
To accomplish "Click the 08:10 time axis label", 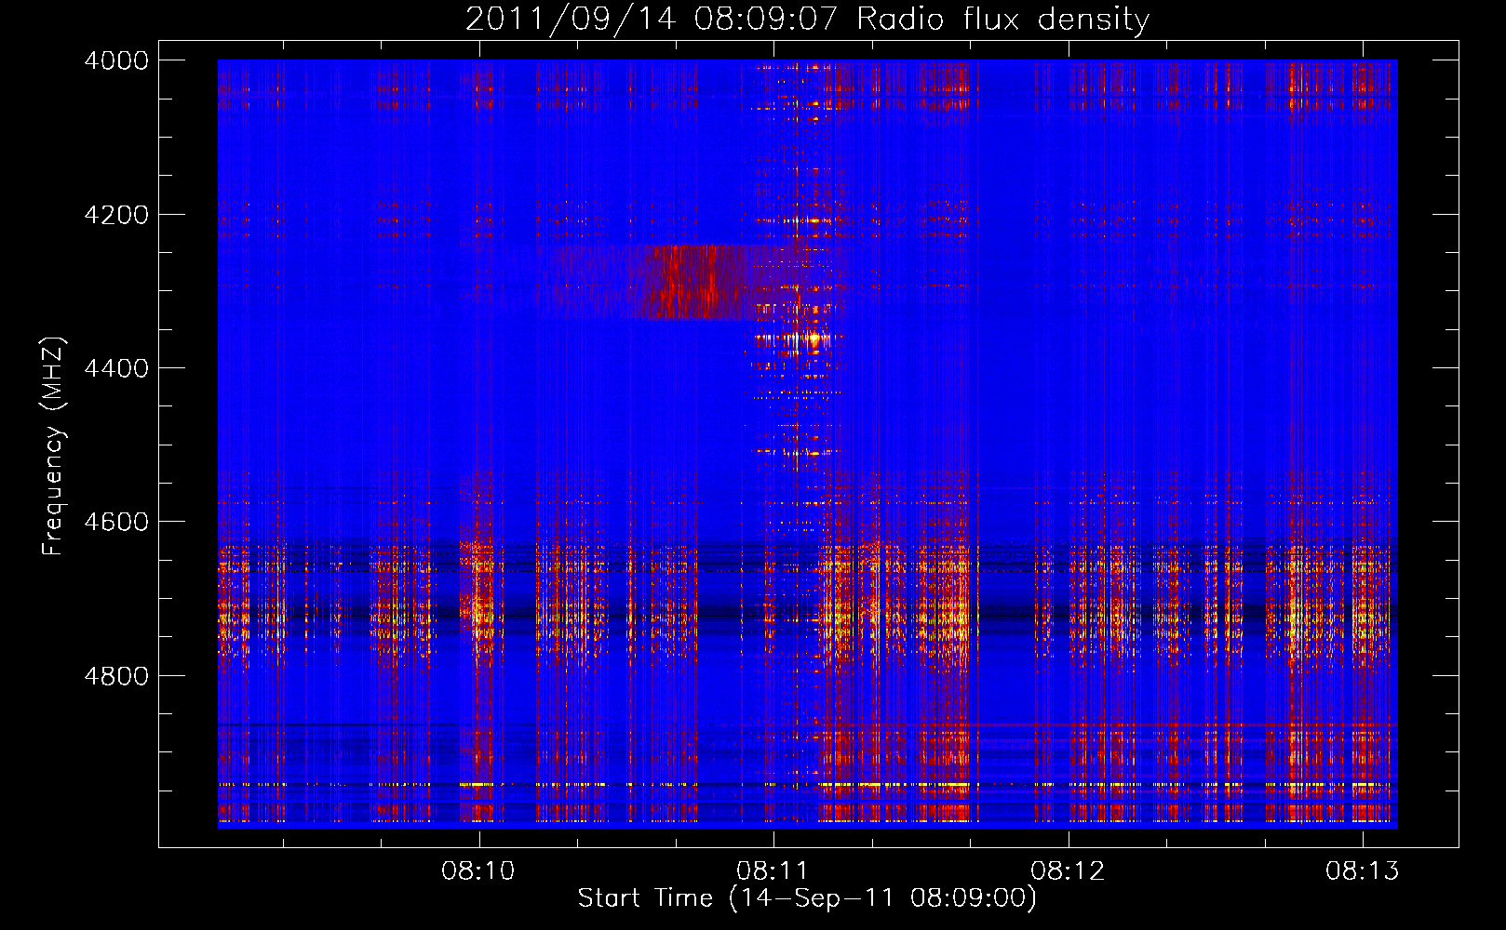I will coord(478,870).
